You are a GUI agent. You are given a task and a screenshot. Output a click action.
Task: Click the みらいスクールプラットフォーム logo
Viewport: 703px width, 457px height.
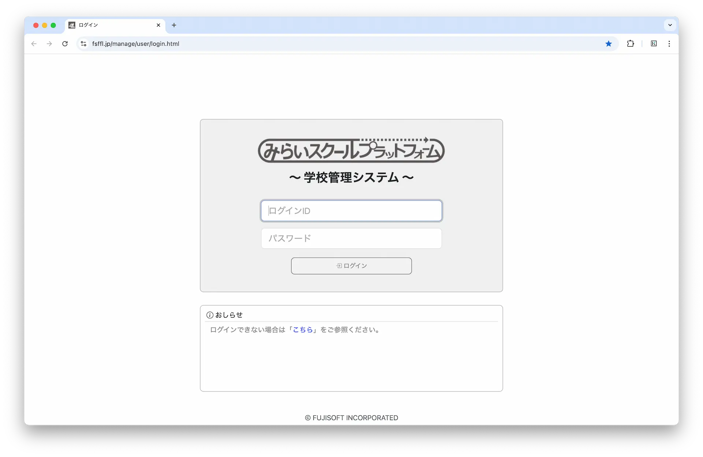351,150
